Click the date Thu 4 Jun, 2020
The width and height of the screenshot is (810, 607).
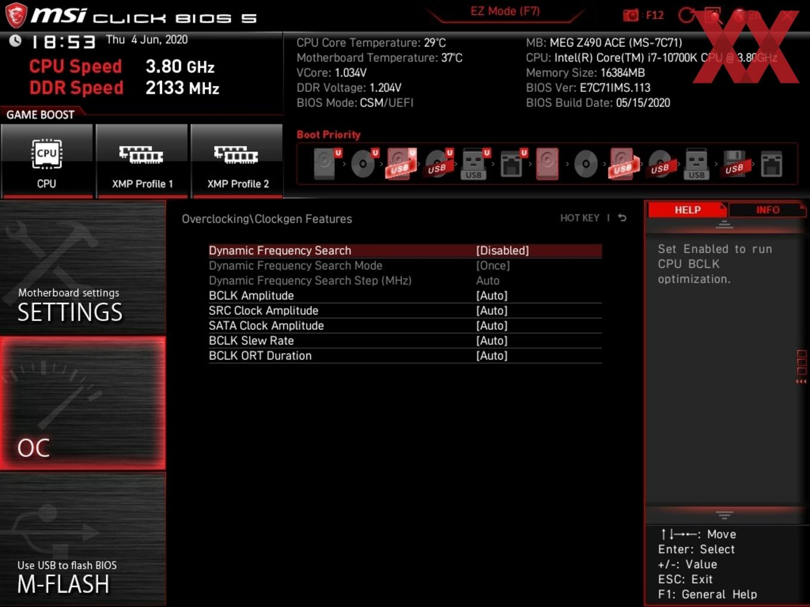click(147, 40)
